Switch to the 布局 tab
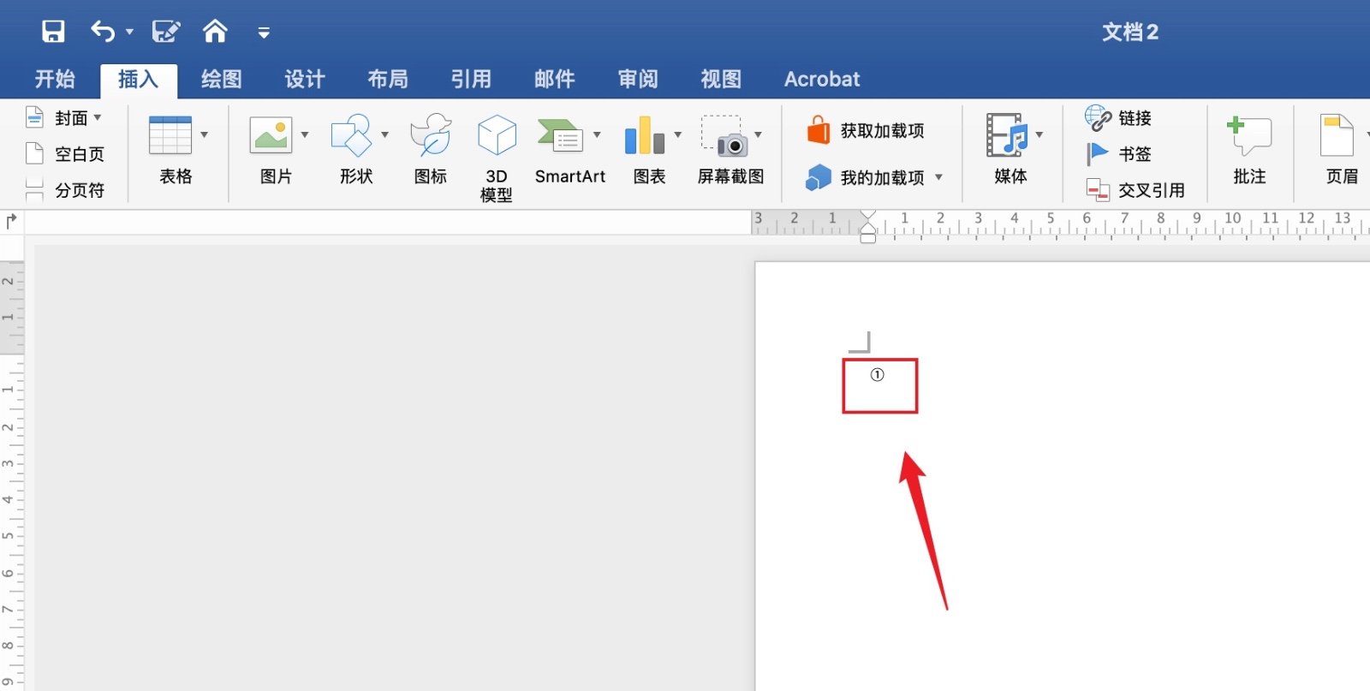1370x691 pixels. 388,80
